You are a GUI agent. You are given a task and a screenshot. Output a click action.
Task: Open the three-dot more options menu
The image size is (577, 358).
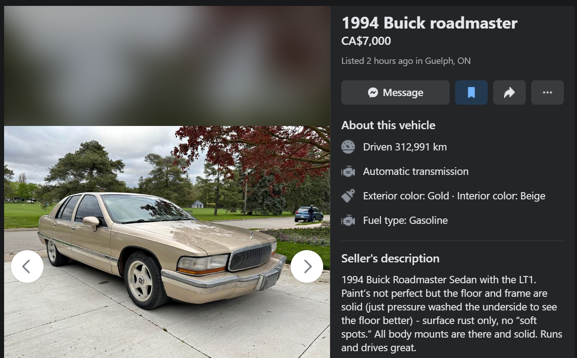coord(548,92)
